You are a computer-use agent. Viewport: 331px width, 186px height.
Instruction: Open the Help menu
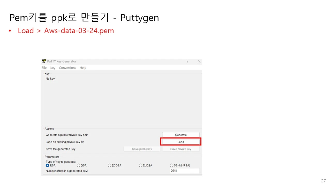[x=83, y=68]
